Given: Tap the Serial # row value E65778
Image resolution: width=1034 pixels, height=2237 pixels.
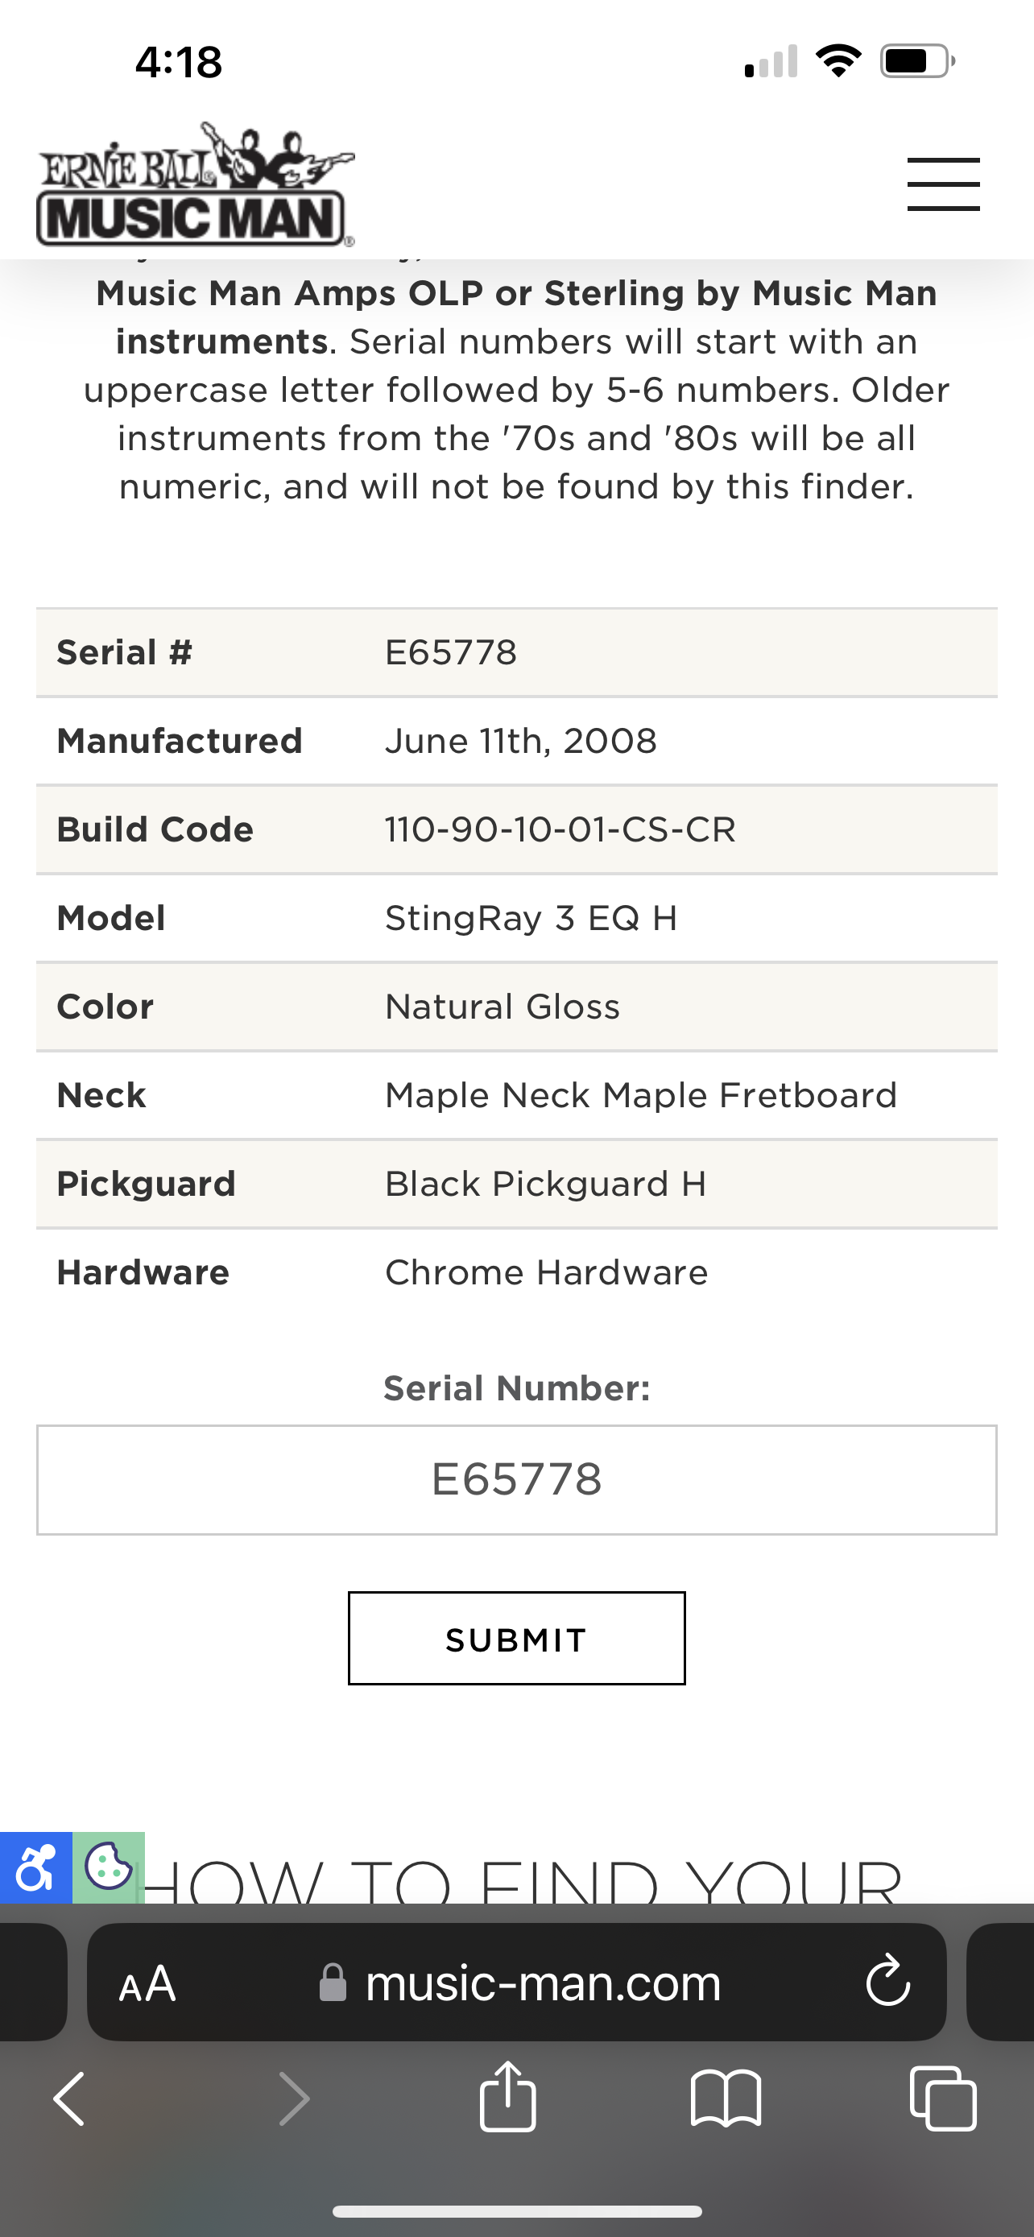Looking at the screenshot, I should pyautogui.click(x=451, y=652).
